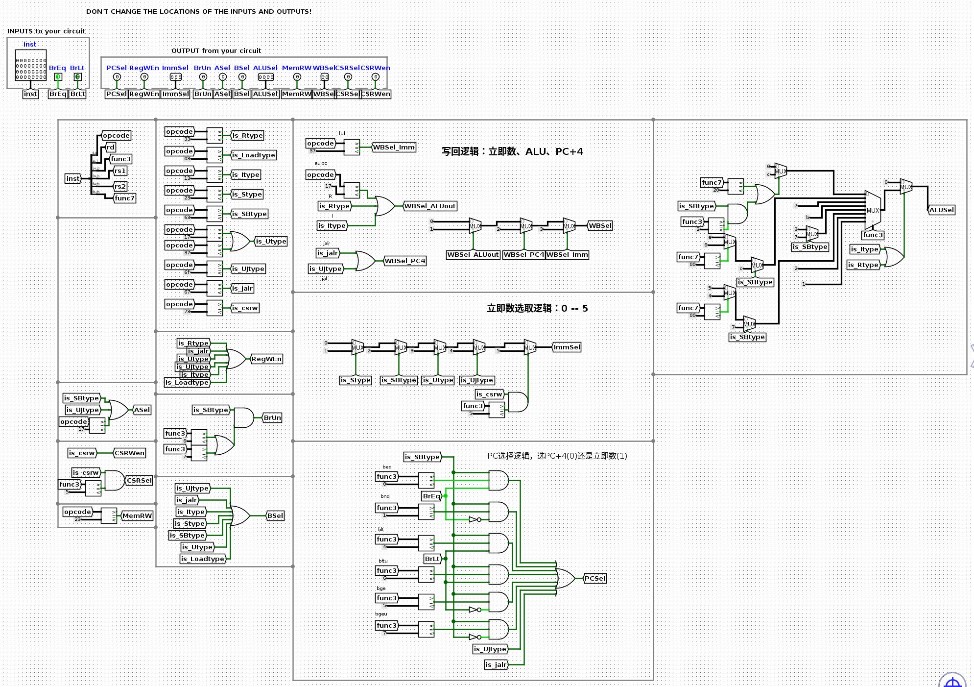
Task: Select the rd tunnel on the splitter
Action: pos(111,147)
